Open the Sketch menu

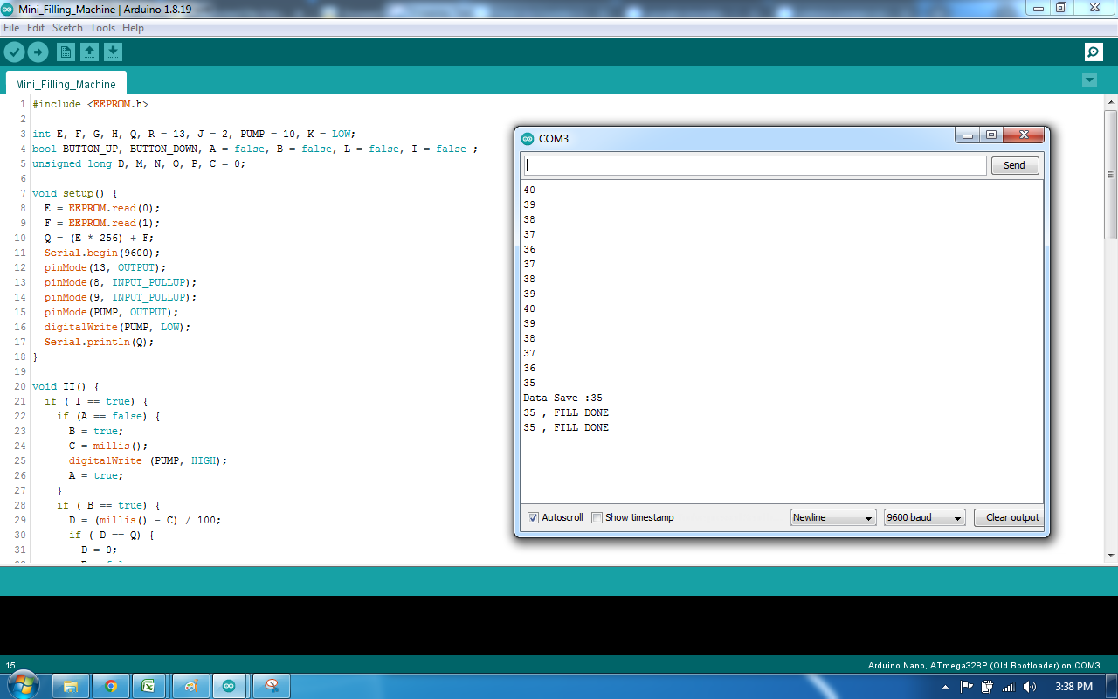67,28
